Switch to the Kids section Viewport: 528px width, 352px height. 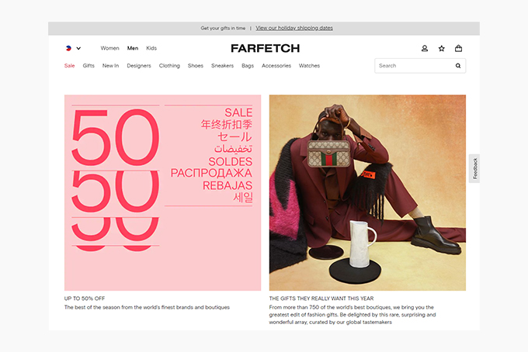point(151,48)
